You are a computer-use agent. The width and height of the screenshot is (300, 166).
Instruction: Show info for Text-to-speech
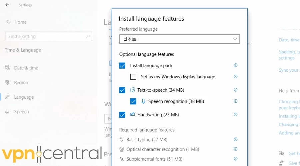click(236, 90)
